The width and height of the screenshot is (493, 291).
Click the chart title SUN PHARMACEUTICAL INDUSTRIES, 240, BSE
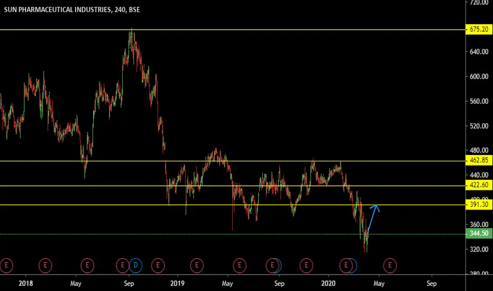coord(72,10)
